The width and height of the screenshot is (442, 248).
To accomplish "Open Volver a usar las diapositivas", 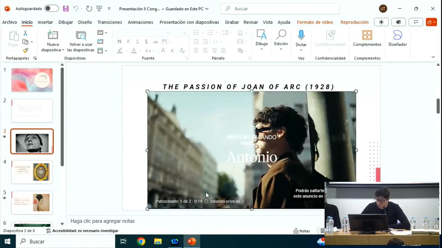I will (x=81, y=41).
